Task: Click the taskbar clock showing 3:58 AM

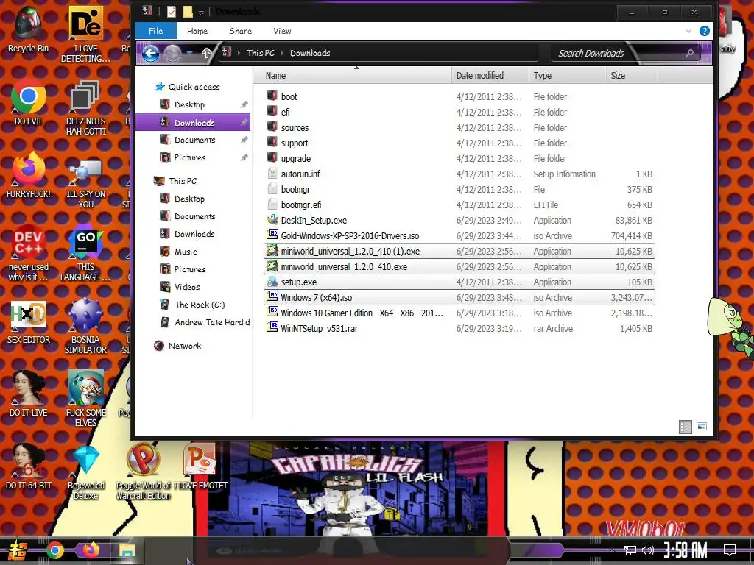Action: click(686, 550)
